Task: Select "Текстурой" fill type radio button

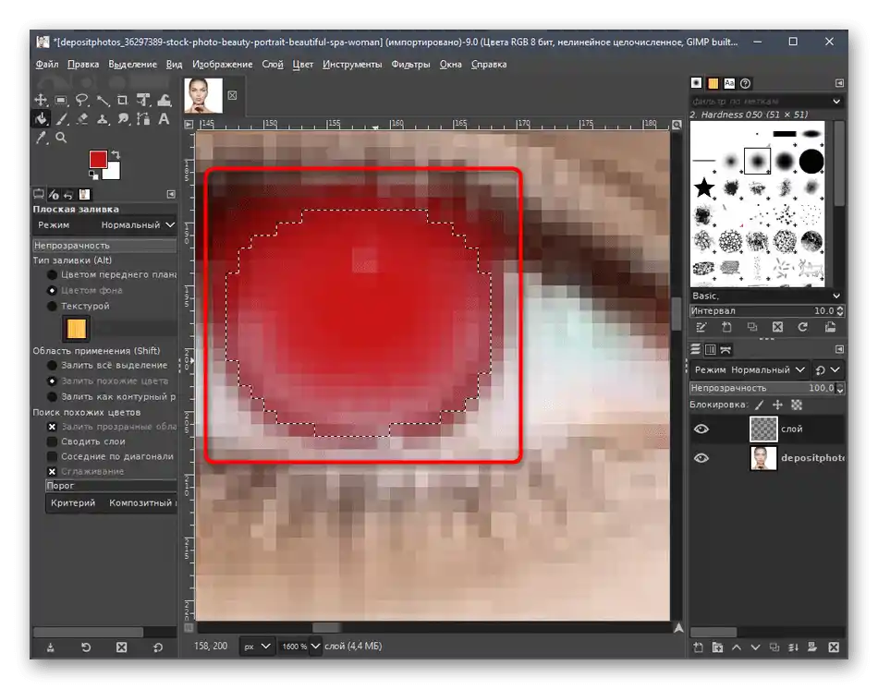Action: (x=53, y=306)
